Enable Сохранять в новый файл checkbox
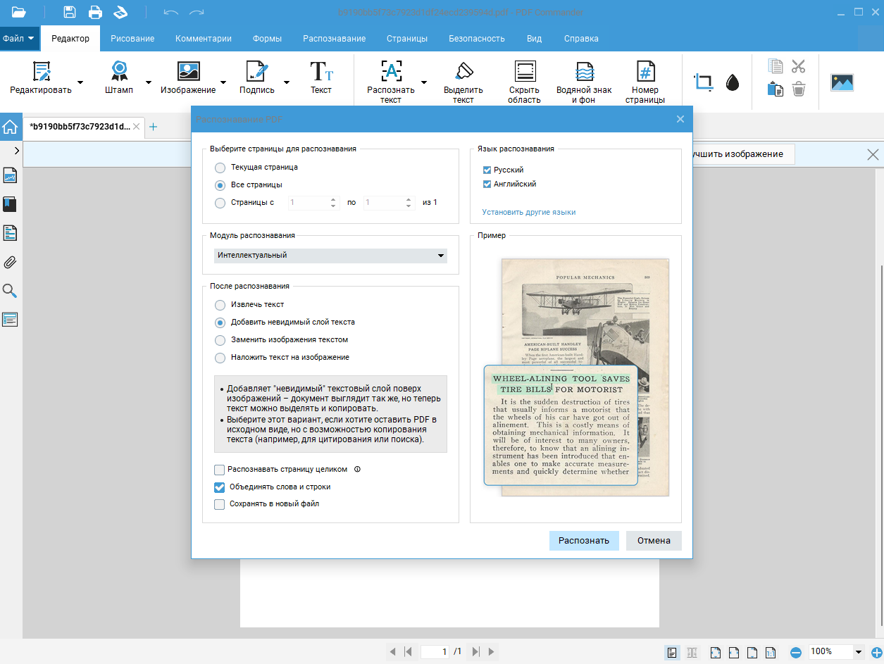Image resolution: width=884 pixels, height=664 pixels. (x=219, y=504)
